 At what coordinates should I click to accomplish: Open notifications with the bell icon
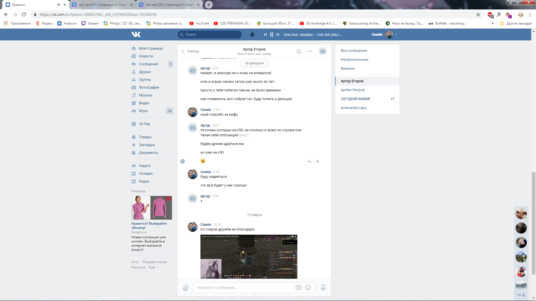[252, 34]
